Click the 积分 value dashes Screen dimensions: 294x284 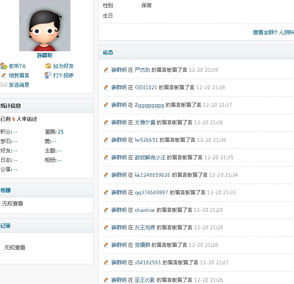(x=15, y=132)
